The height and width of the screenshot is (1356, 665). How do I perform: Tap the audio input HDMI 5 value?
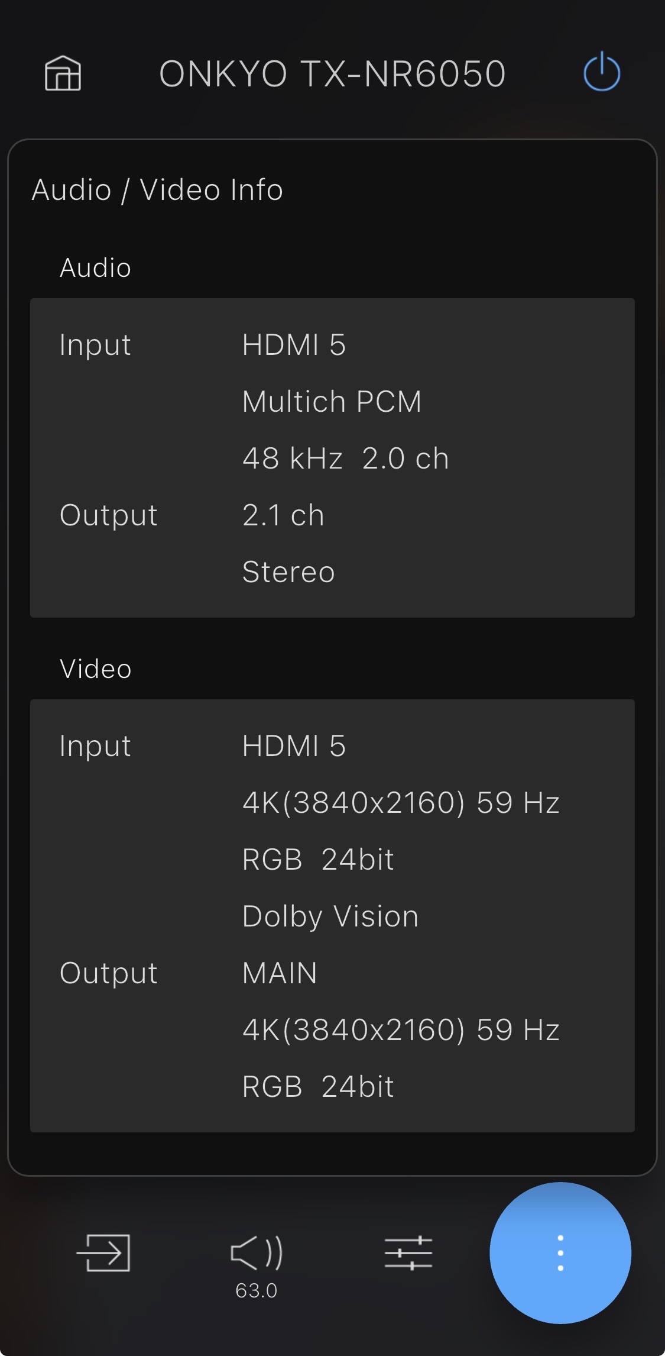[x=294, y=345]
